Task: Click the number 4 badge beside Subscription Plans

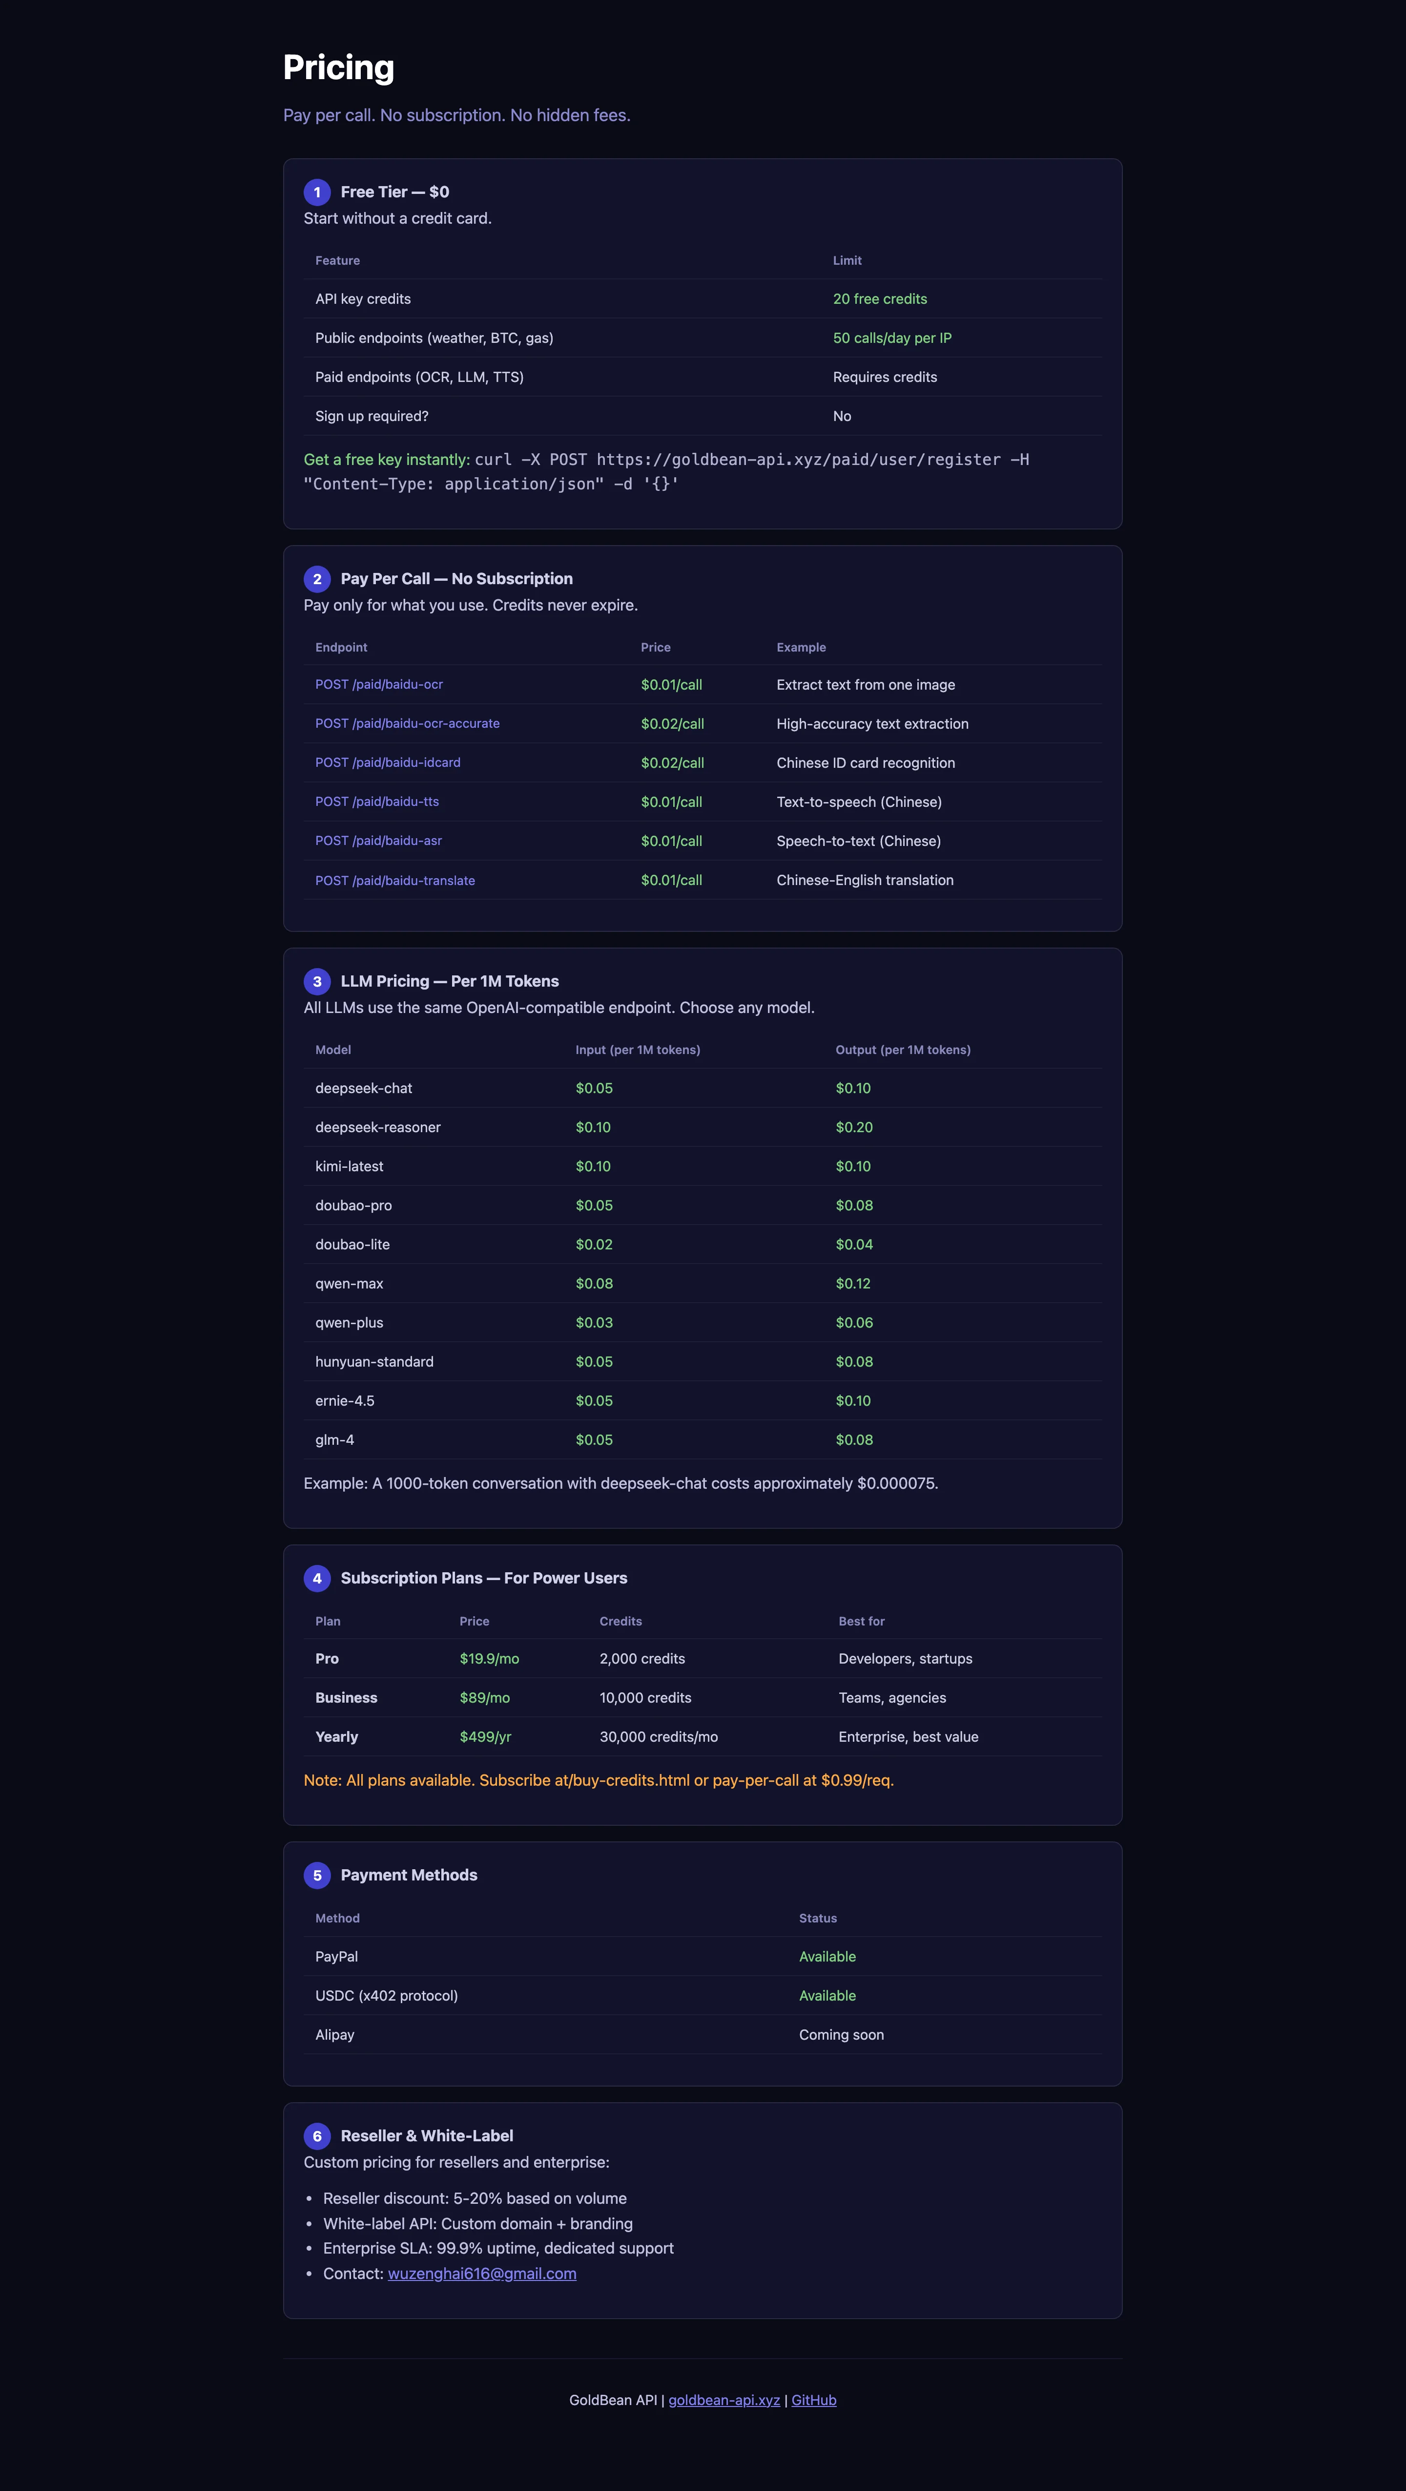Action: [x=317, y=1578]
